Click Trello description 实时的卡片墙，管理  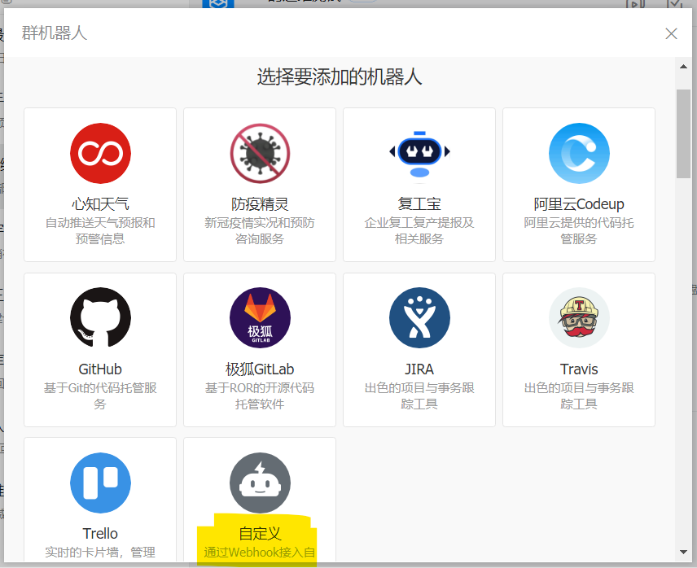click(x=100, y=553)
